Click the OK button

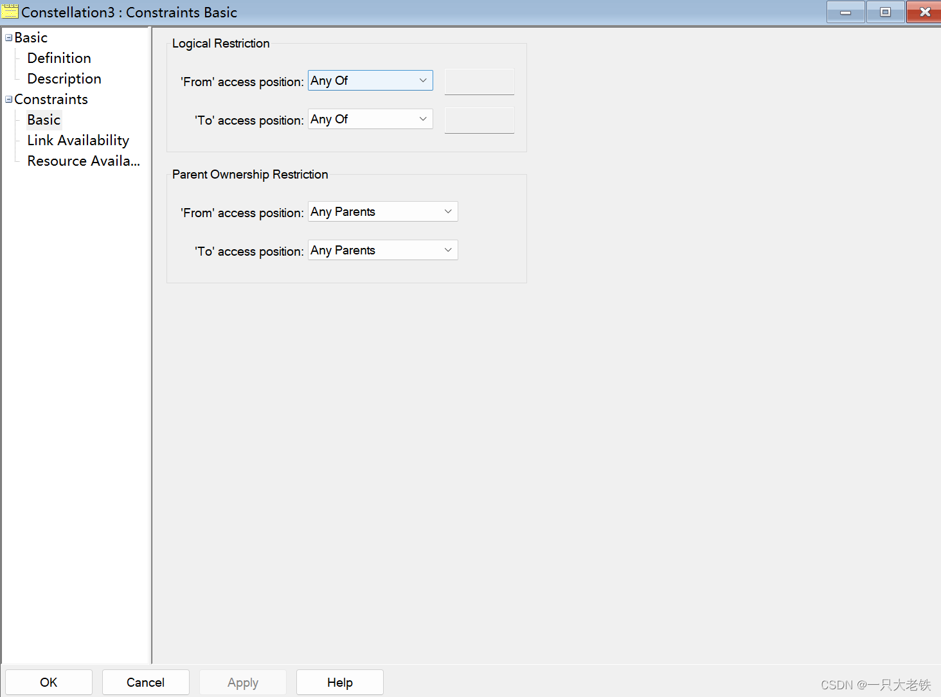click(49, 682)
